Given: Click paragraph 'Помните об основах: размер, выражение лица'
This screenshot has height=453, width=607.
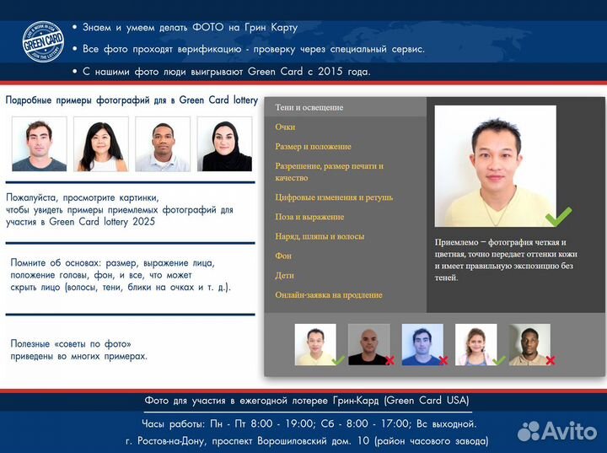Looking at the screenshot, I should pos(121,275).
